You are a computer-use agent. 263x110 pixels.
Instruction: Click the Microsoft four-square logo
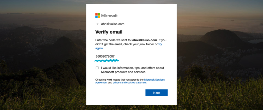coord(98,16)
